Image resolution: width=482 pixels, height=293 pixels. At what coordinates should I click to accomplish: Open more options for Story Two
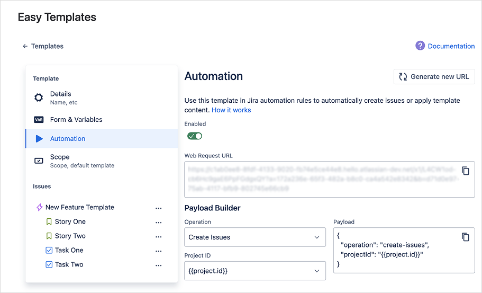(x=158, y=237)
